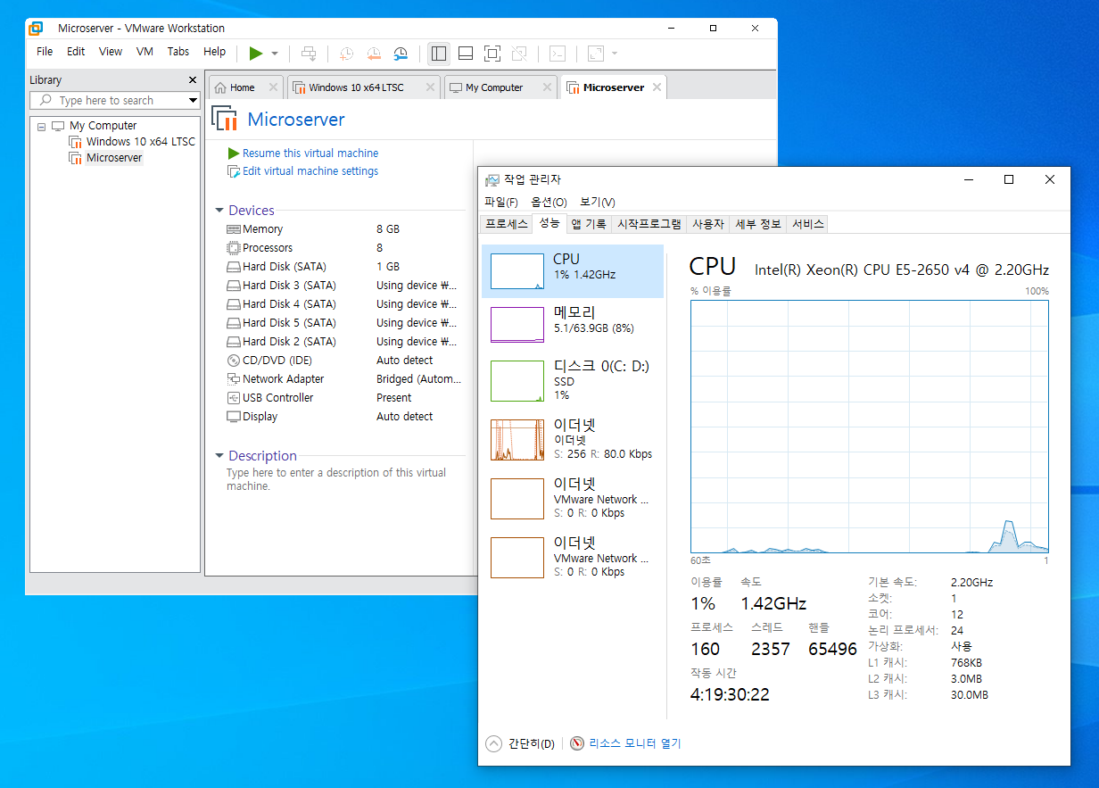Power on VM with green play icon
The width and height of the screenshot is (1099, 788).
[256, 54]
